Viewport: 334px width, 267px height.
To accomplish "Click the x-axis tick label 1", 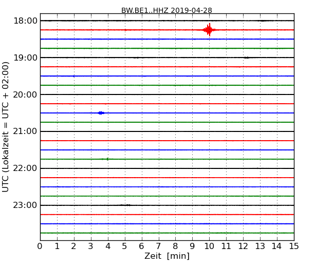I will coord(57,246).
